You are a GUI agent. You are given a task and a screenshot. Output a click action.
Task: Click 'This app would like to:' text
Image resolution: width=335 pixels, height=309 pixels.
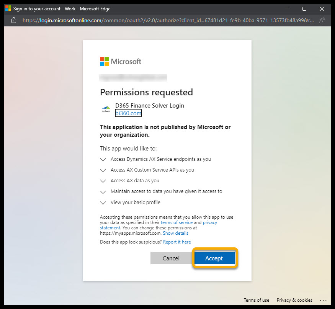[x=128, y=149]
